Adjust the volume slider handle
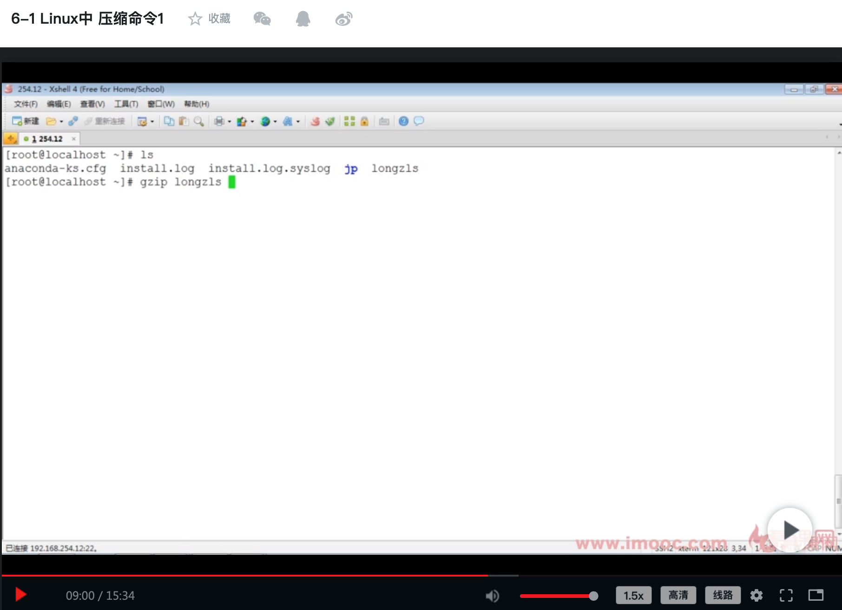The width and height of the screenshot is (842, 610). click(x=593, y=596)
